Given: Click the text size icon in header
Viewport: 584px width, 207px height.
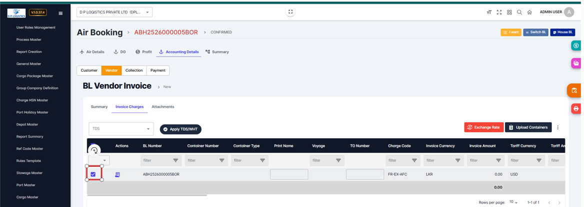Looking at the screenshot, I should coord(489,12).
